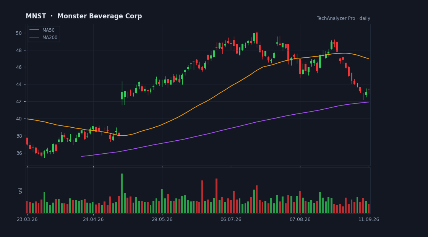
Task: Click the MA200 legend entry
Action: [x=44, y=37]
